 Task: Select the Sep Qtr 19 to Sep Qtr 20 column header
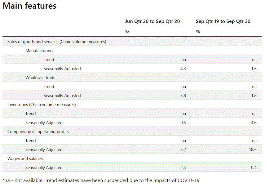(x=223, y=21)
